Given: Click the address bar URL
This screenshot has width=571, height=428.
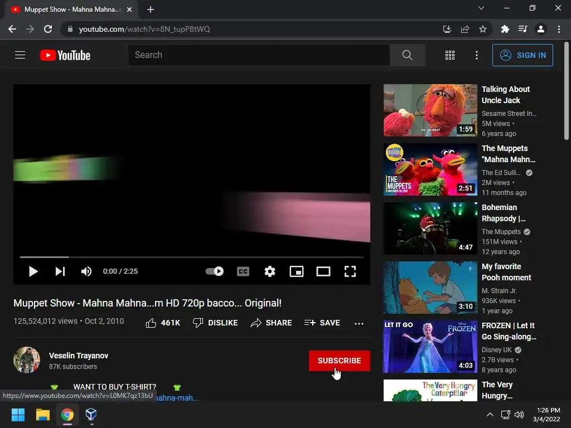Looking at the screenshot, I should tap(144, 29).
